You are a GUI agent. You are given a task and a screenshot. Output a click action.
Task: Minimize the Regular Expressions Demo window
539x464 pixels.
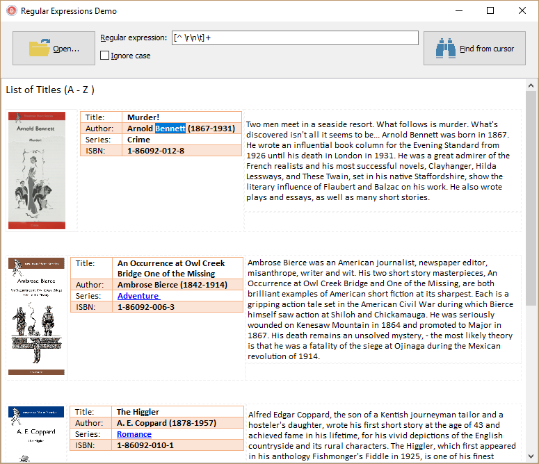click(458, 11)
